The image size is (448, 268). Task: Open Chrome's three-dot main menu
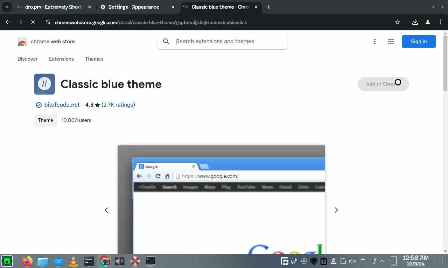coord(440,22)
